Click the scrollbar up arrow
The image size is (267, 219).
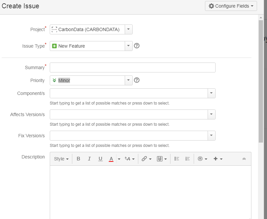pyautogui.click(x=261, y=18)
